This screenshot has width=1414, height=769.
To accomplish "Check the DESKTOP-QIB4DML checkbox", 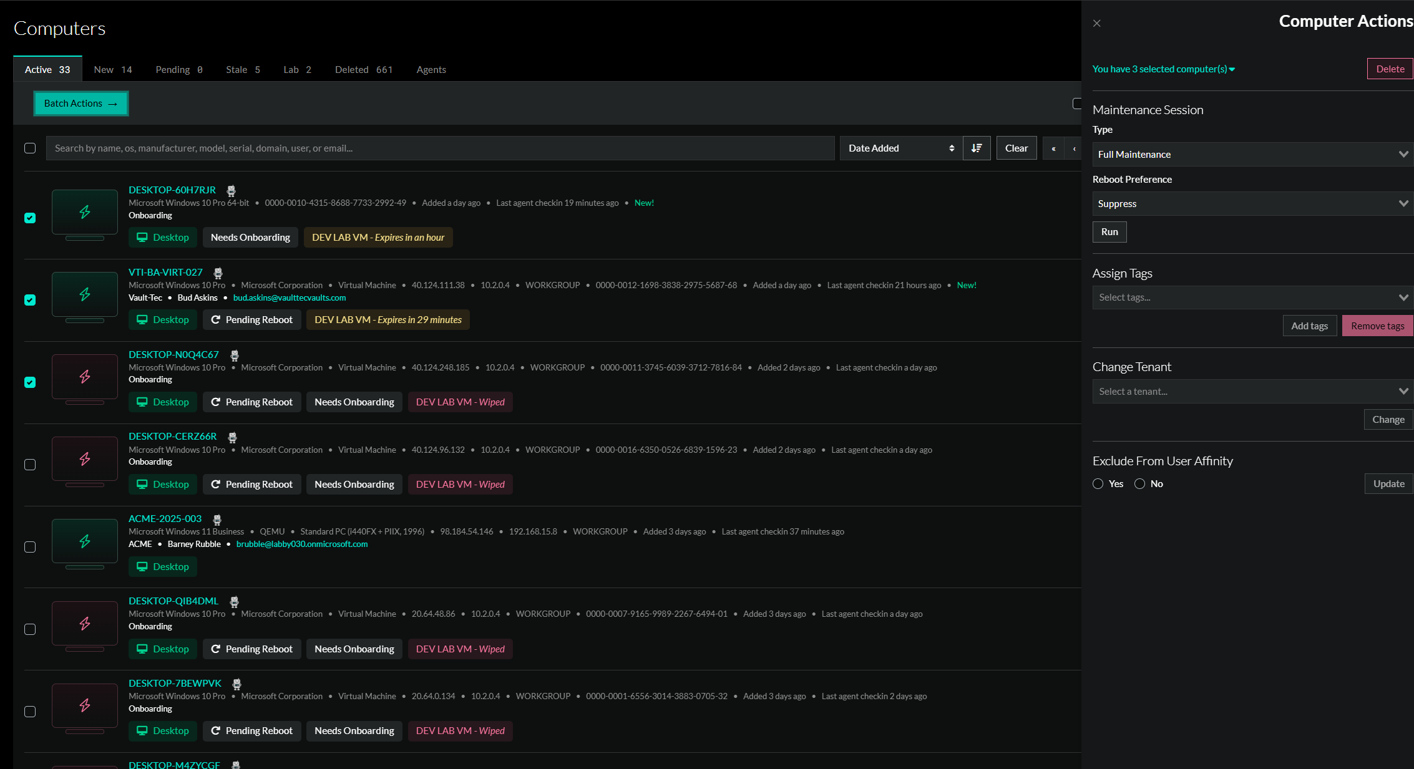I will [x=30, y=629].
